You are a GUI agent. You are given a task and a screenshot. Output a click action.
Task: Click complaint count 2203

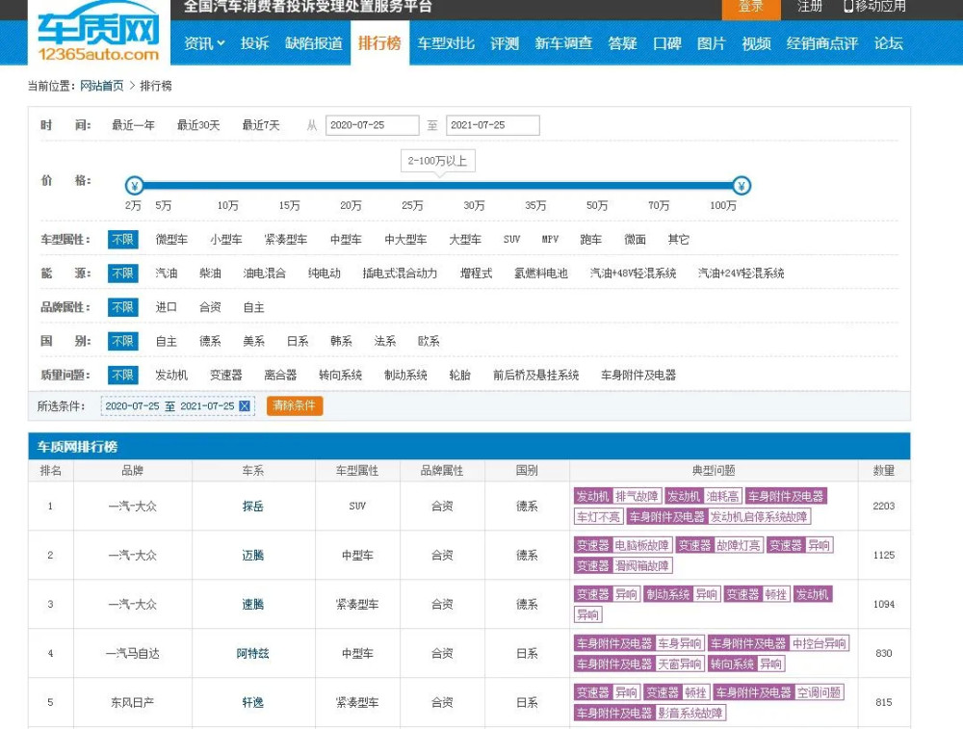[x=883, y=506]
